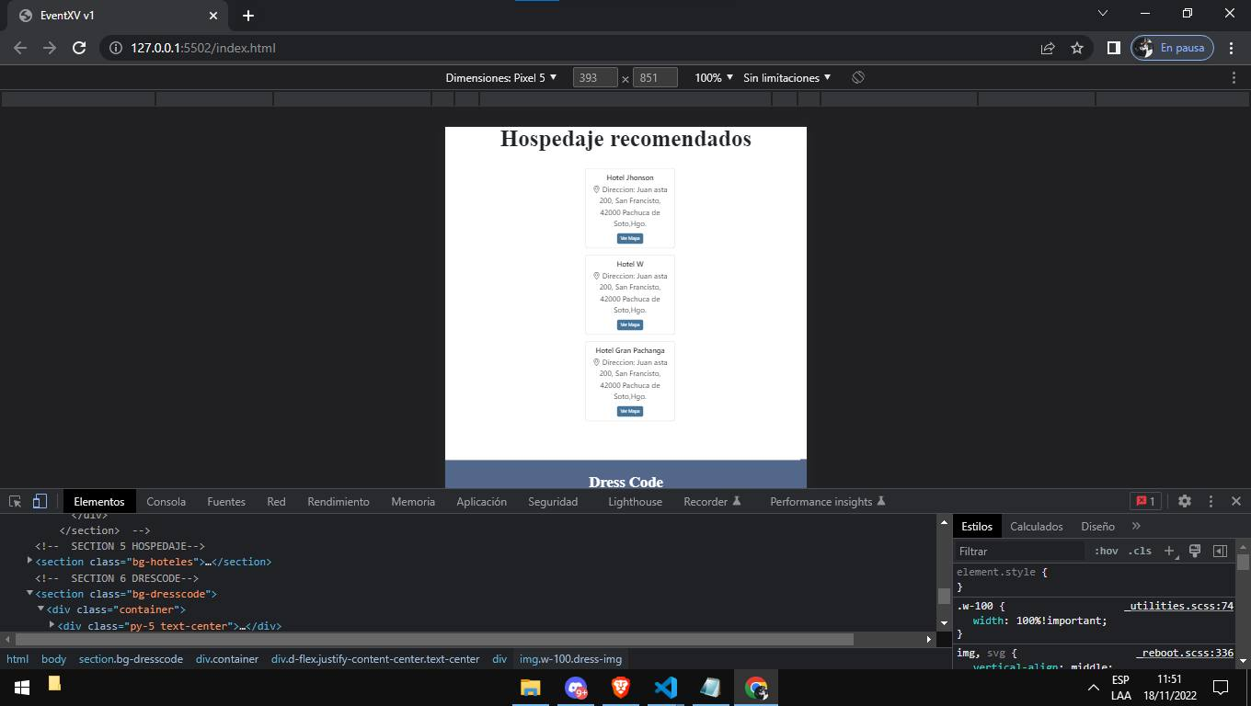This screenshot has height=706, width=1251.
Task: Go forward in browser history
Action: [x=50, y=48]
